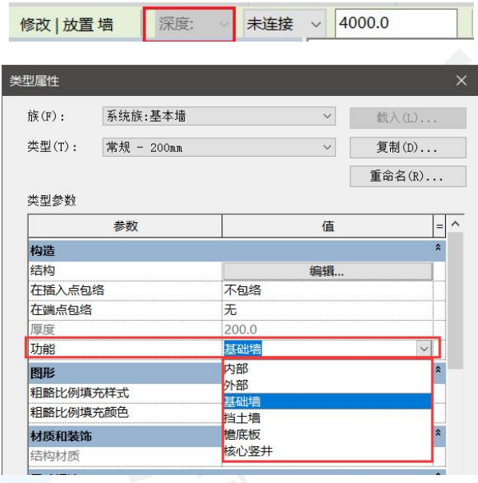Click the 值 column header
Viewport: 478px width, 483px height.
[328, 226]
